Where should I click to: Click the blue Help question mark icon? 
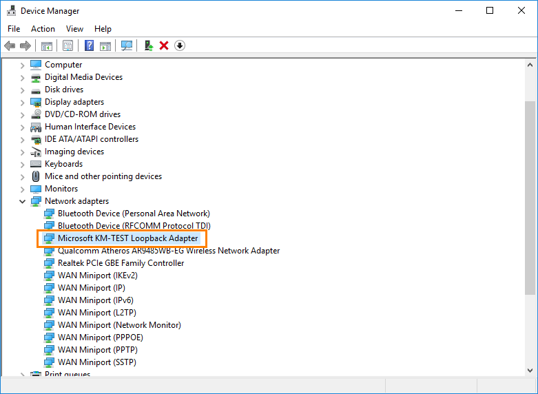click(x=90, y=45)
